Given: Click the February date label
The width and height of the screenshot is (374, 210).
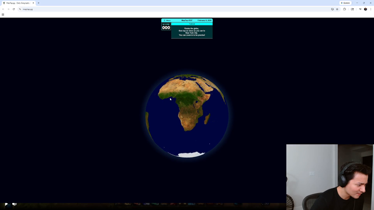Looking at the screenshot, I should point(205,20).
